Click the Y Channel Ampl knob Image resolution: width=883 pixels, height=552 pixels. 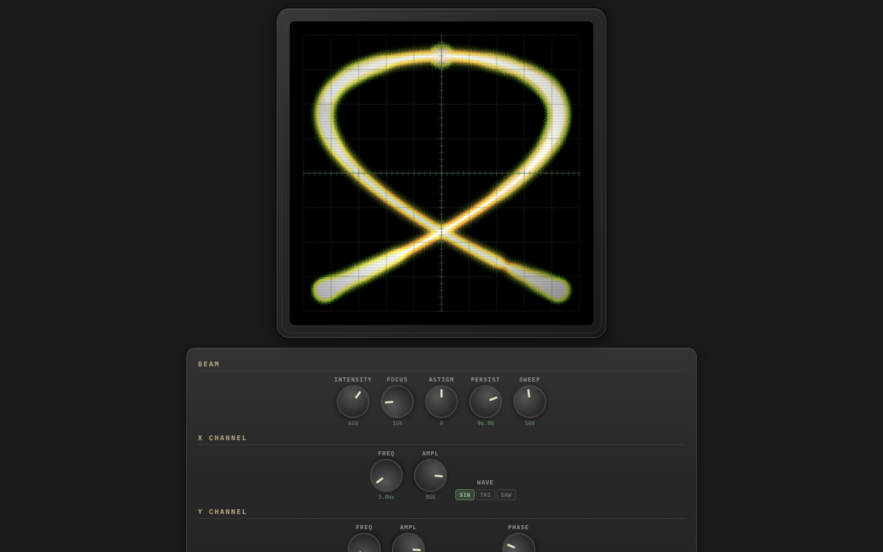pyautogui.click(x=408, y=543)
